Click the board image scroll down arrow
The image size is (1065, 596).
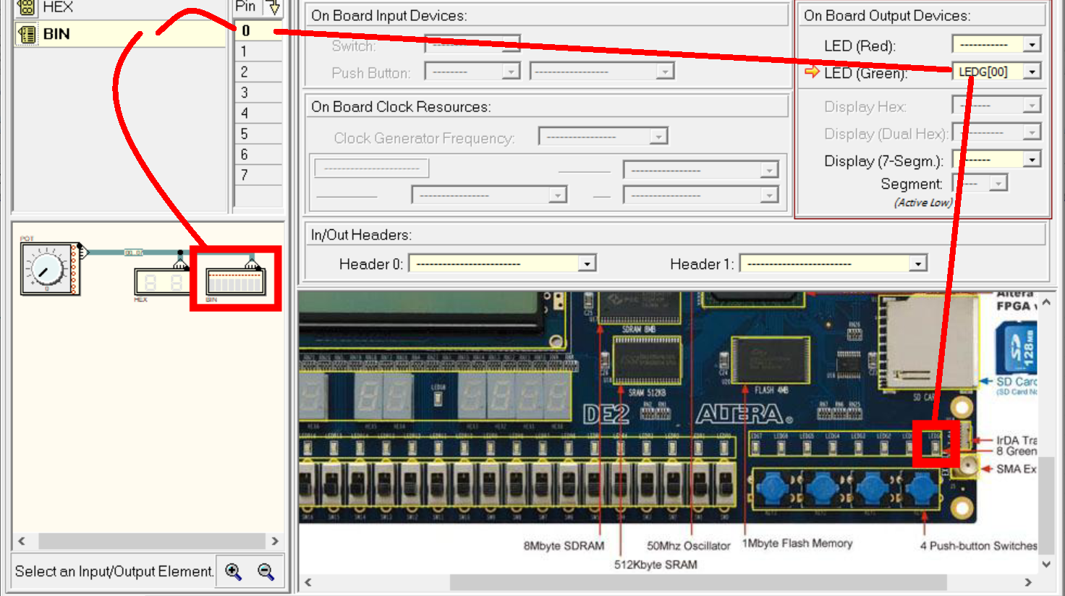(x=1046, y=564)
